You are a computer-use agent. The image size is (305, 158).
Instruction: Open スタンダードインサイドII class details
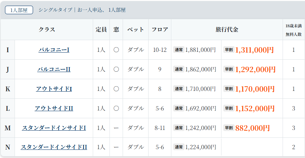[54, 147]
